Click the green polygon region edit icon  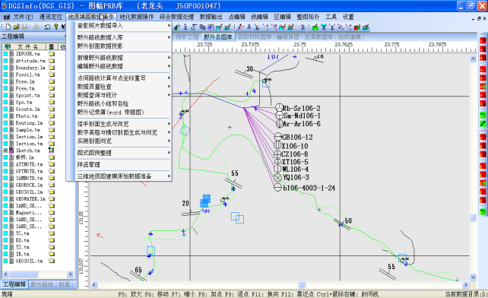pos(315,27)
